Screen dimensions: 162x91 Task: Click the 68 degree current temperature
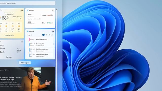point(4,18)
